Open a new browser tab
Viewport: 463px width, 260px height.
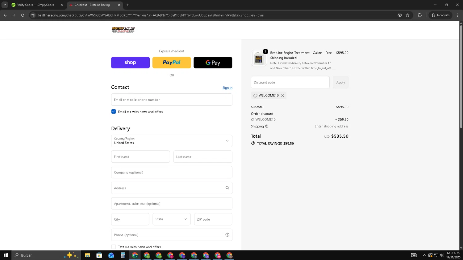click(x=128, y=5)
